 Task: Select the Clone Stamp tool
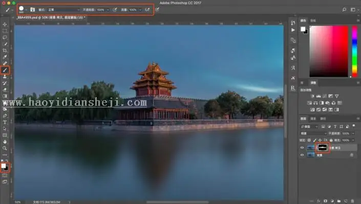coord(5,77)
